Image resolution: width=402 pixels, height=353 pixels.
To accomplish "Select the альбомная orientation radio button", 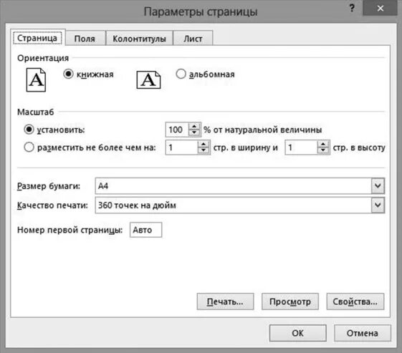I will point(181,74).
